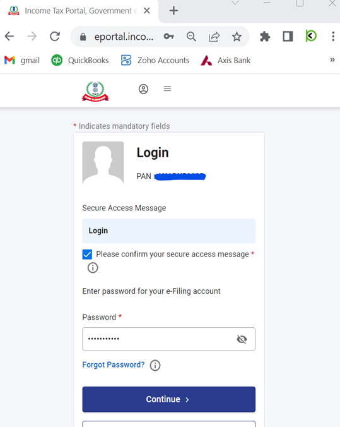
Task: Open Zoho Accounts bookmark
Action: pyautogui.click(x=155, y=60)
